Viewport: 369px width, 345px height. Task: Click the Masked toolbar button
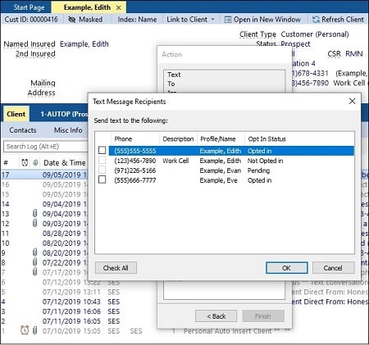click(x=85, y=20)
